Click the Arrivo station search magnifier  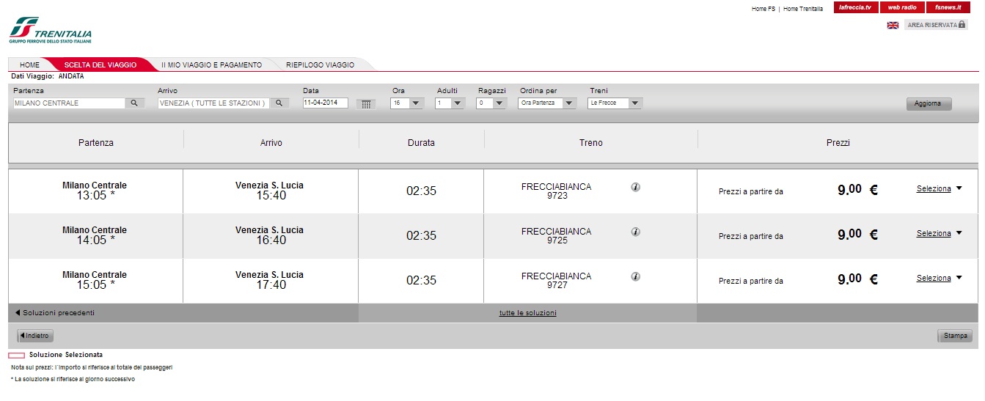click(279, 103)
